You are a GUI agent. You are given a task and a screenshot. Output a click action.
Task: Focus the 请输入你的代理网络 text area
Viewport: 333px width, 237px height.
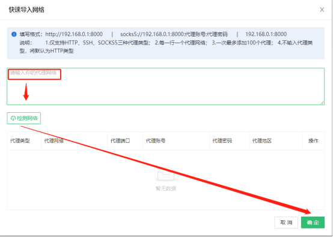(166, 86)
